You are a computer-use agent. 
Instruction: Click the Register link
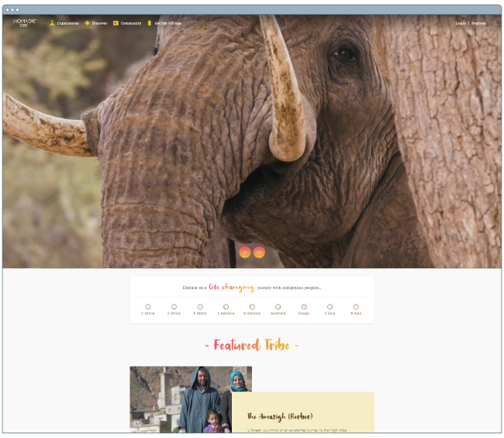click(x=479, y=23)
